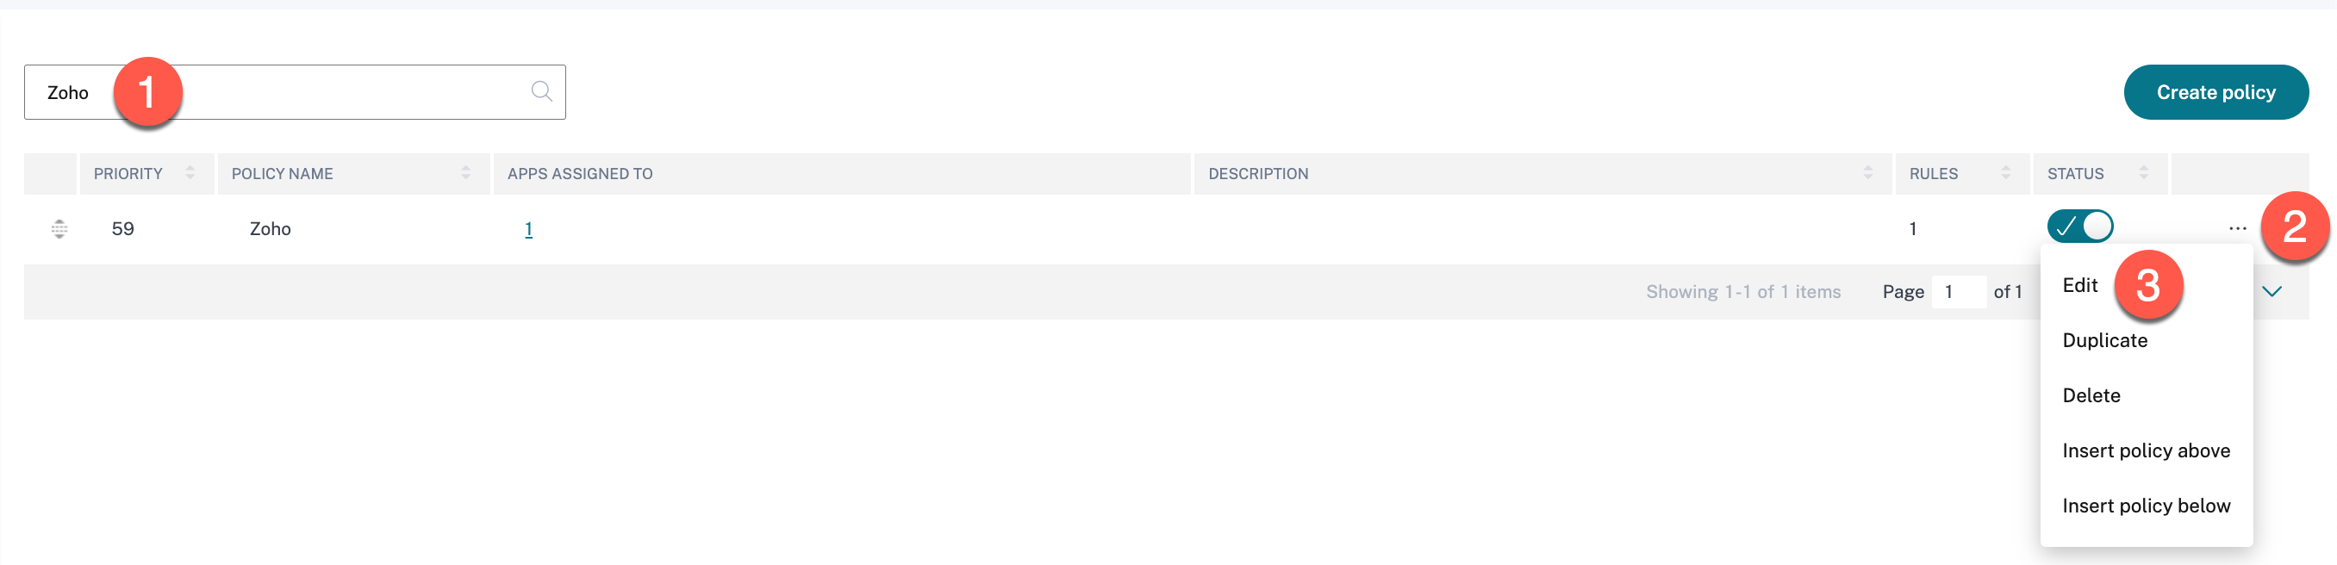Sort by Priority column arrows
Viewport: 2337px width, 565px height.
[190, 172]
